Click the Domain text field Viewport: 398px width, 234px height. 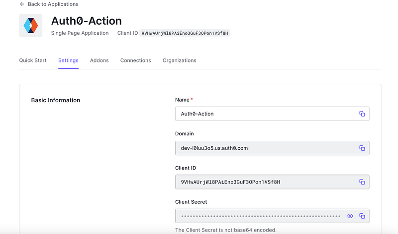point(264,148)
